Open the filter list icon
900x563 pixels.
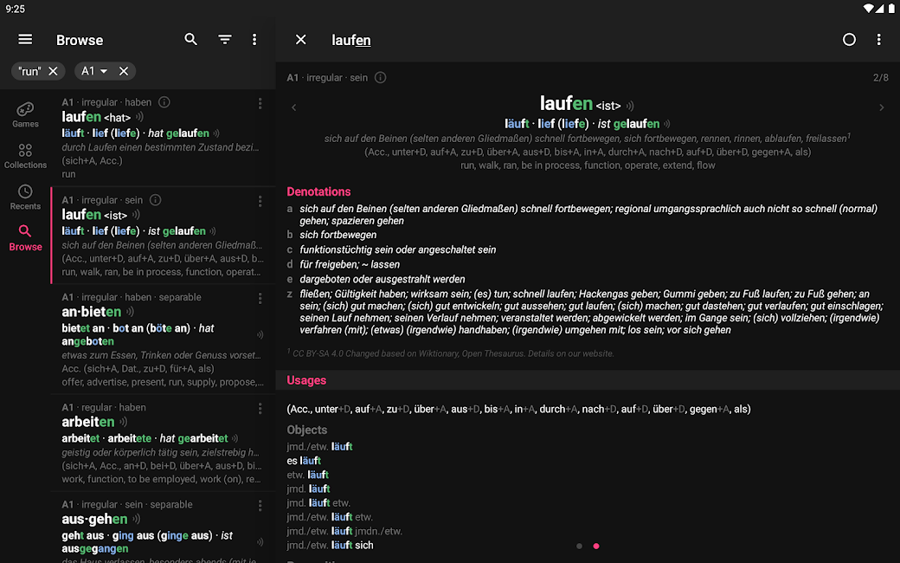click(x=225, y=40)
